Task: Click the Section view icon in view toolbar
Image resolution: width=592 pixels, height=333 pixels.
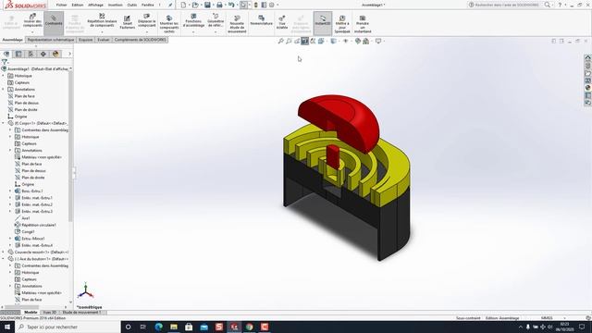Action: click(x=304, y=41)
